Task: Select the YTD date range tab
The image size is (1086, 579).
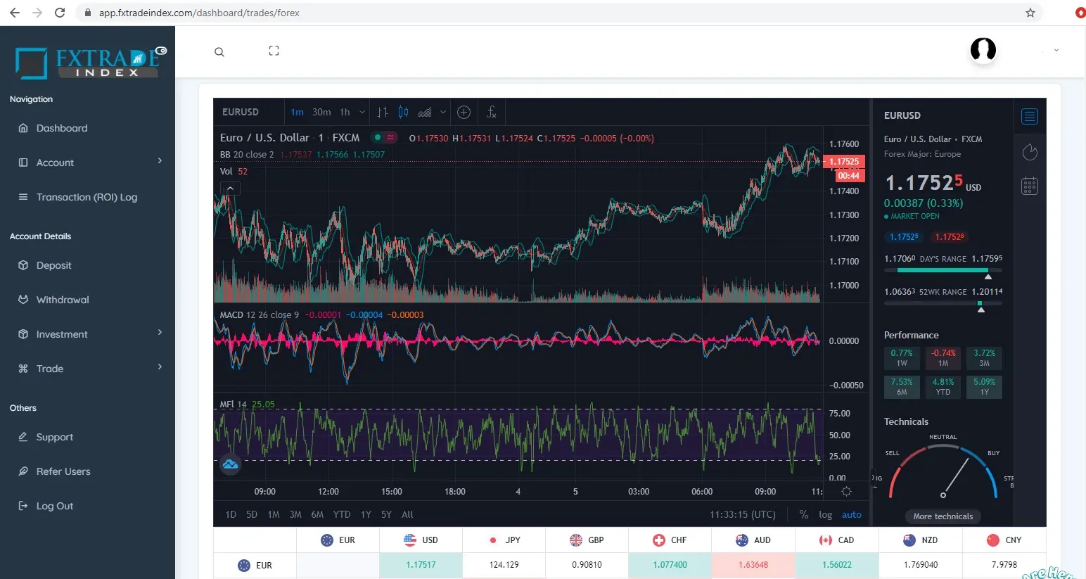Action: tap(342, 514)
